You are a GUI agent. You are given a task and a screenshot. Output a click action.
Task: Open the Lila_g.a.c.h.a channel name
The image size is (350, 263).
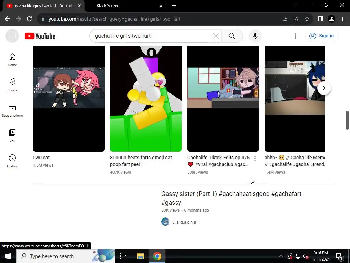tap(184, 222)
